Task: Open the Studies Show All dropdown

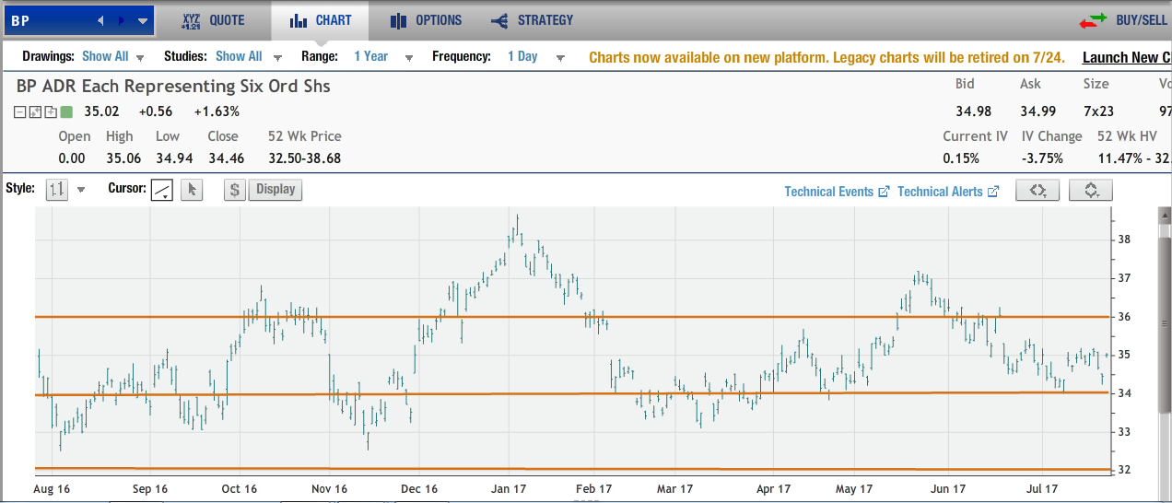Action: pos(239,56)
